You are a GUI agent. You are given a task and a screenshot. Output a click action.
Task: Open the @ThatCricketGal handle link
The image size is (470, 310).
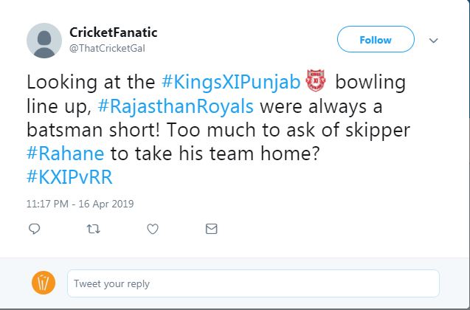point(108,47)
